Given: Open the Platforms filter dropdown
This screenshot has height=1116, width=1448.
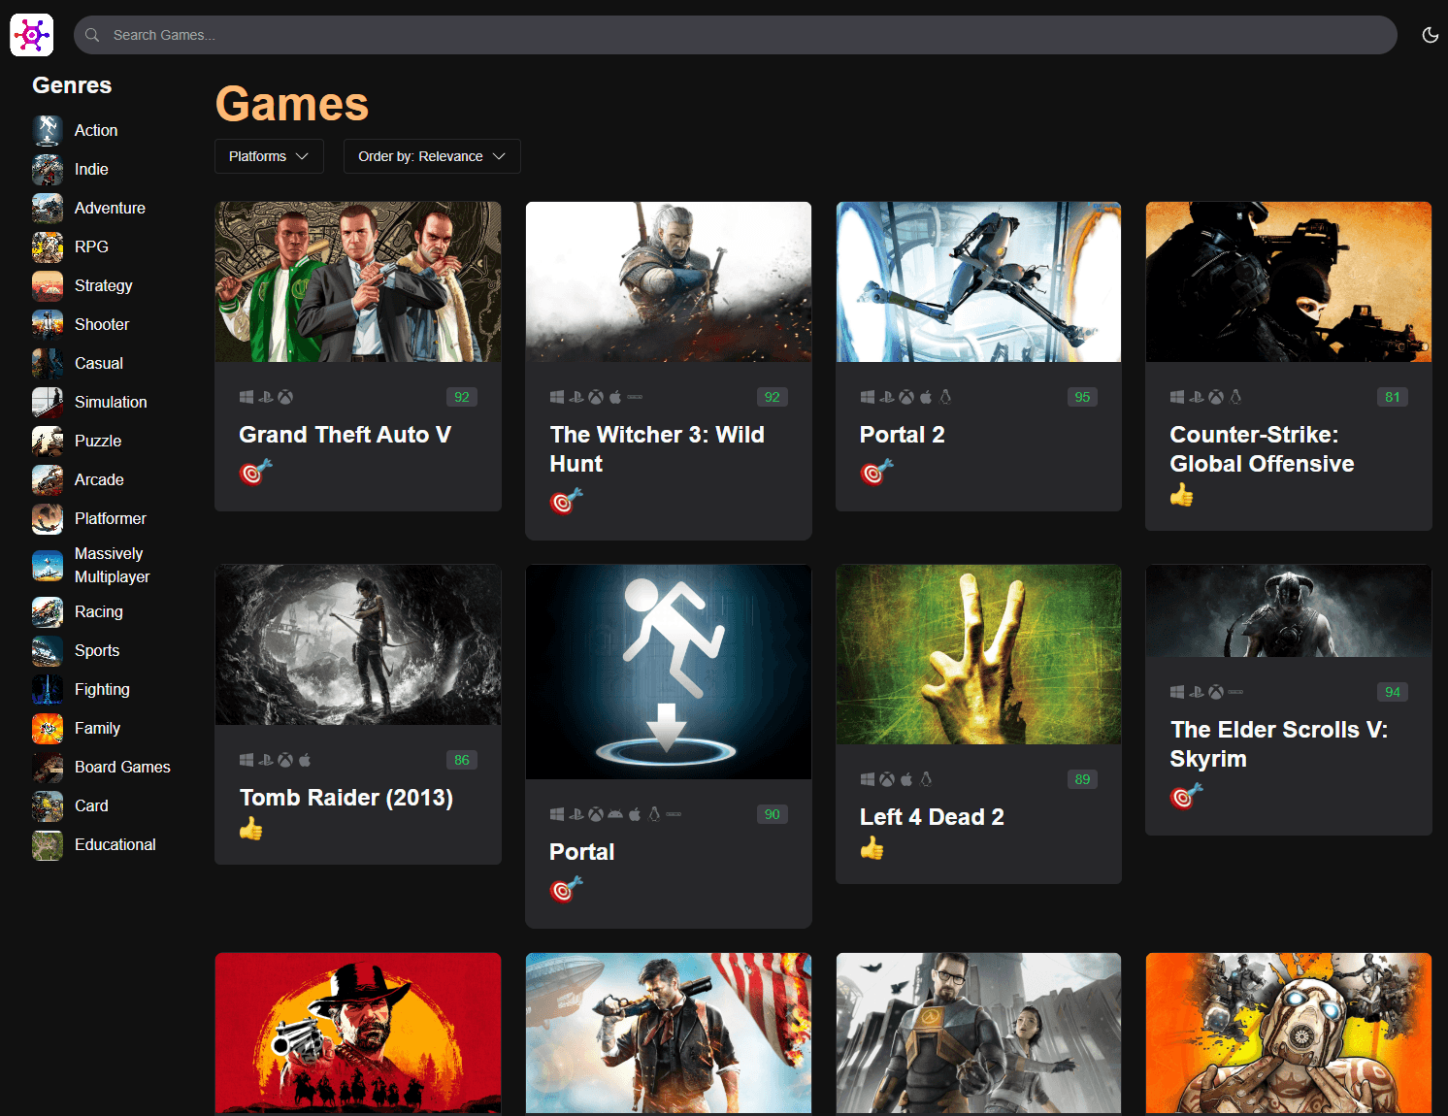Looking at the screenshot, I should pyautogui.click(x=269, y=155).
